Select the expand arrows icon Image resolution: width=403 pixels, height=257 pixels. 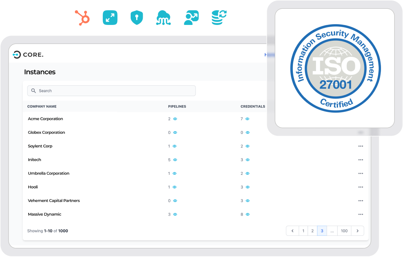pos(110,18)
